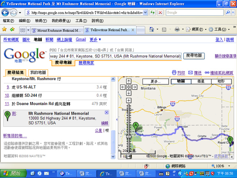Open the 工具(T) menu

click(x=81, y=21)
